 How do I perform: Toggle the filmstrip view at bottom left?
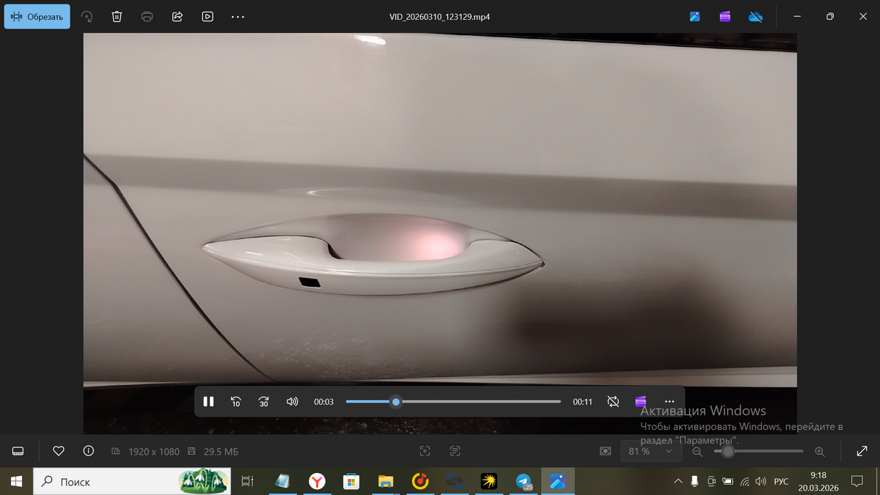pos(18,451)
